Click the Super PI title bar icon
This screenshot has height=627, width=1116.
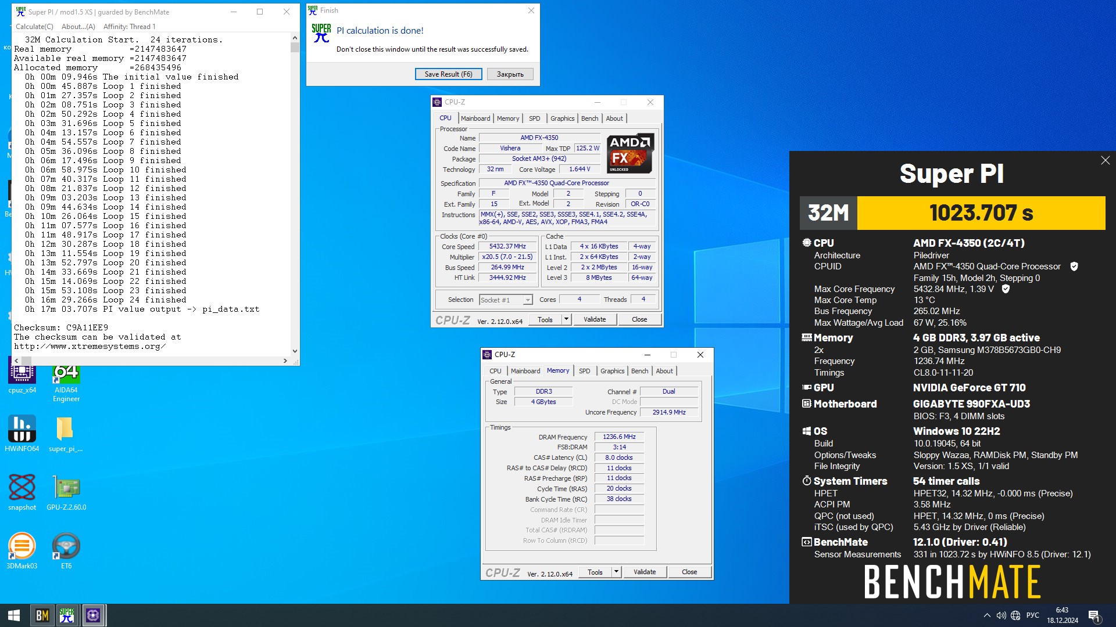pos(21,12)
